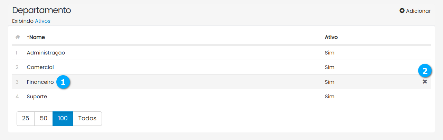Click Sim value in Administração row
The width and height of the screenshot is (443, 140).
(330, 53)
